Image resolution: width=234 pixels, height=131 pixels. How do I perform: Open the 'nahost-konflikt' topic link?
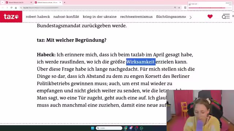[x=66, y=17]
